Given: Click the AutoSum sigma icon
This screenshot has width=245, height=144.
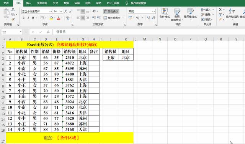Looking at the screenshot, I should [220, 10].
